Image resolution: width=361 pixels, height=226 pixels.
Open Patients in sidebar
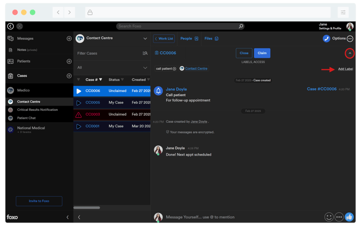(24, 61)
